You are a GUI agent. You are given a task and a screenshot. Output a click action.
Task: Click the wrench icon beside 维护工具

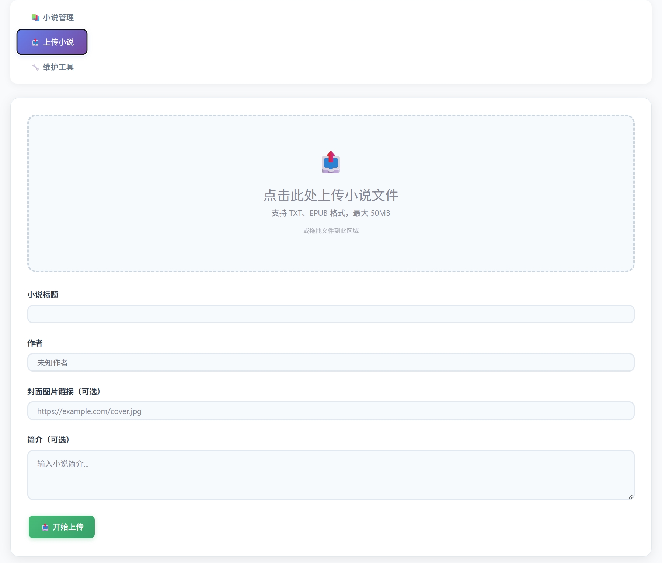[x=35, y=67]
